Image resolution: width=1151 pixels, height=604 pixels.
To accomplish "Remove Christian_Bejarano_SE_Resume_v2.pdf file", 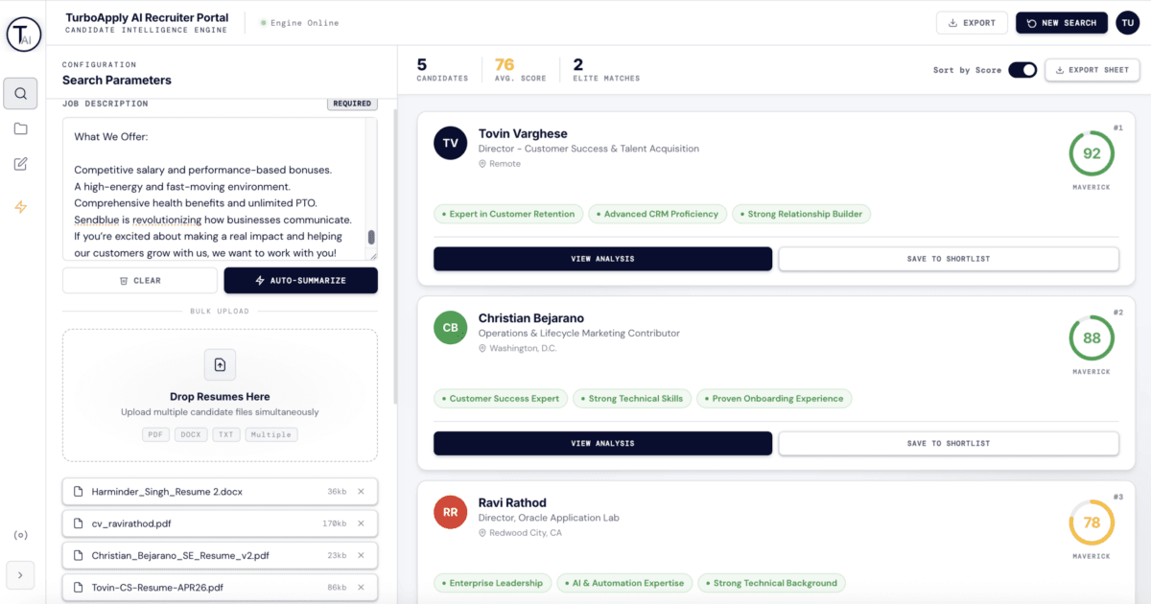I will (x=362, y=555).
